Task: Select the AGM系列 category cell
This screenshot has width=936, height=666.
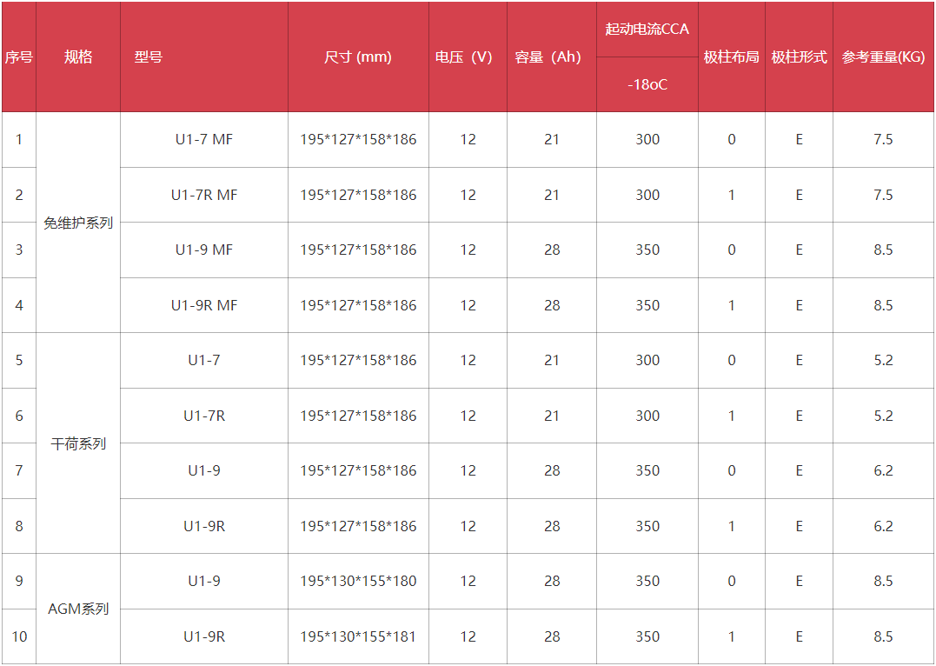Action: 78,609
